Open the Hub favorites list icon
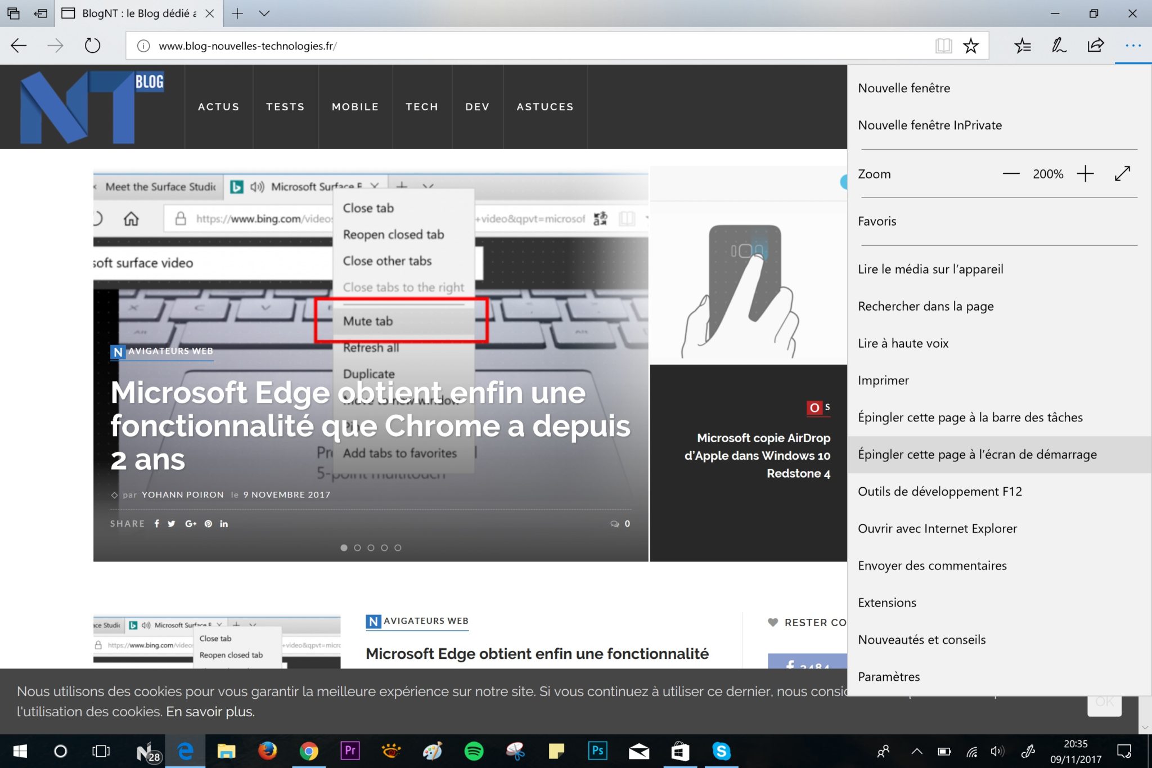The image size is (1152, 768). click(x=1023, y=46)
